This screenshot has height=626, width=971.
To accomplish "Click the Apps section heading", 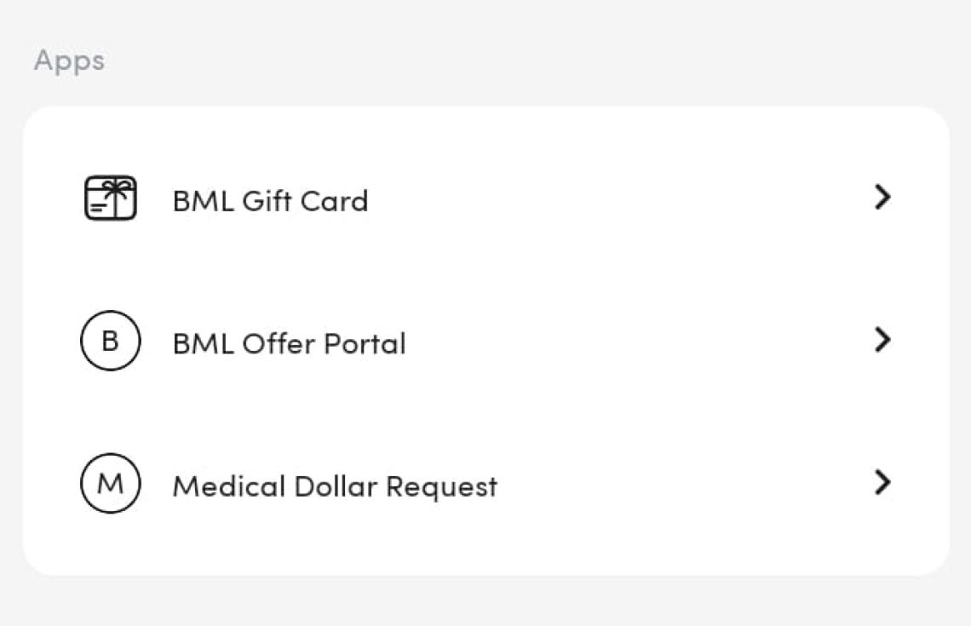I will pos(69,61).
